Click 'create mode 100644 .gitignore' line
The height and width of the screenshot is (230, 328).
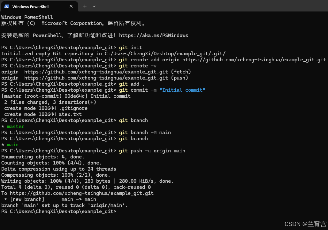pyautogui.click(x=46, y=108)
